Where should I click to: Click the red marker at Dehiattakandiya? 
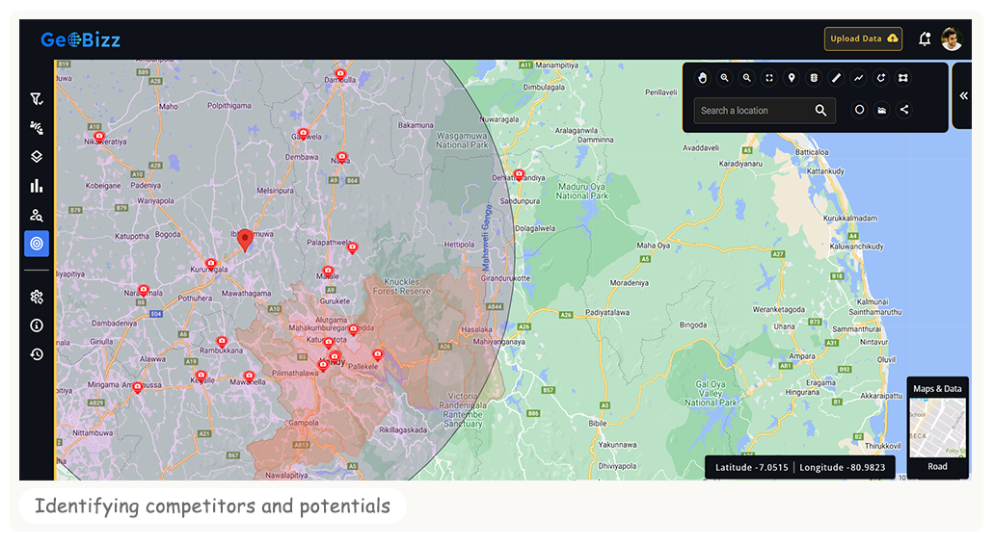coord(520,175)
